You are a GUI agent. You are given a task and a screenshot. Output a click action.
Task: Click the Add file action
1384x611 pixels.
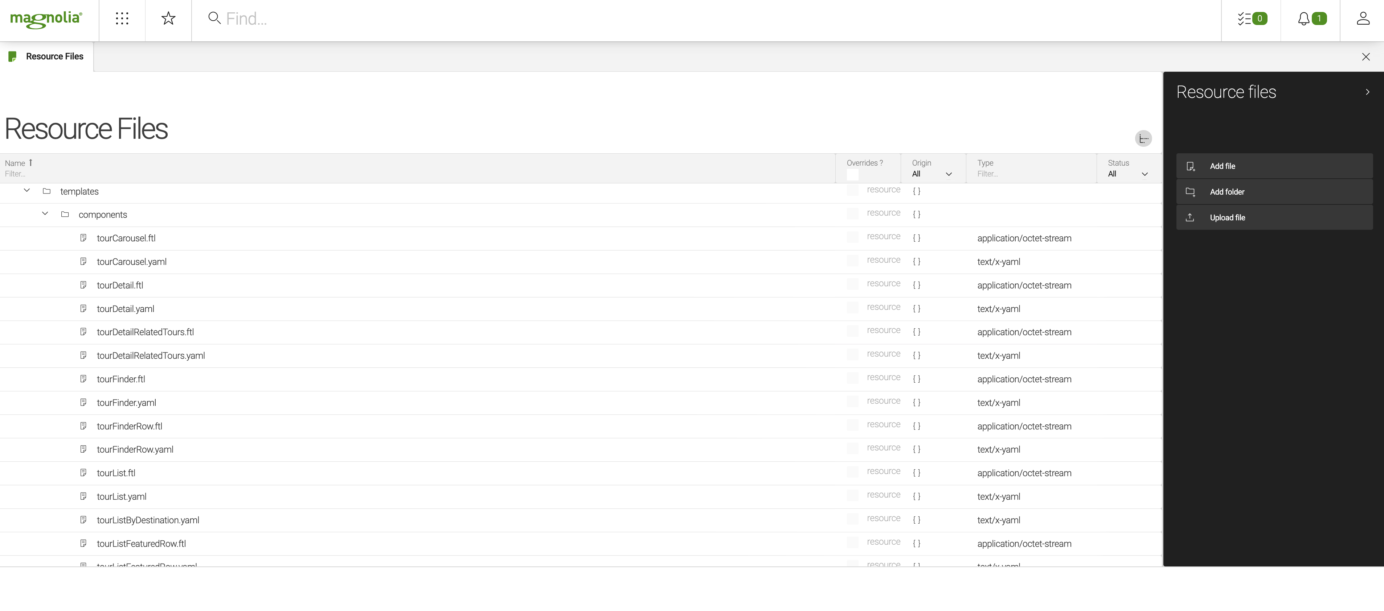pyautogui.click(x=1274, y=166)
